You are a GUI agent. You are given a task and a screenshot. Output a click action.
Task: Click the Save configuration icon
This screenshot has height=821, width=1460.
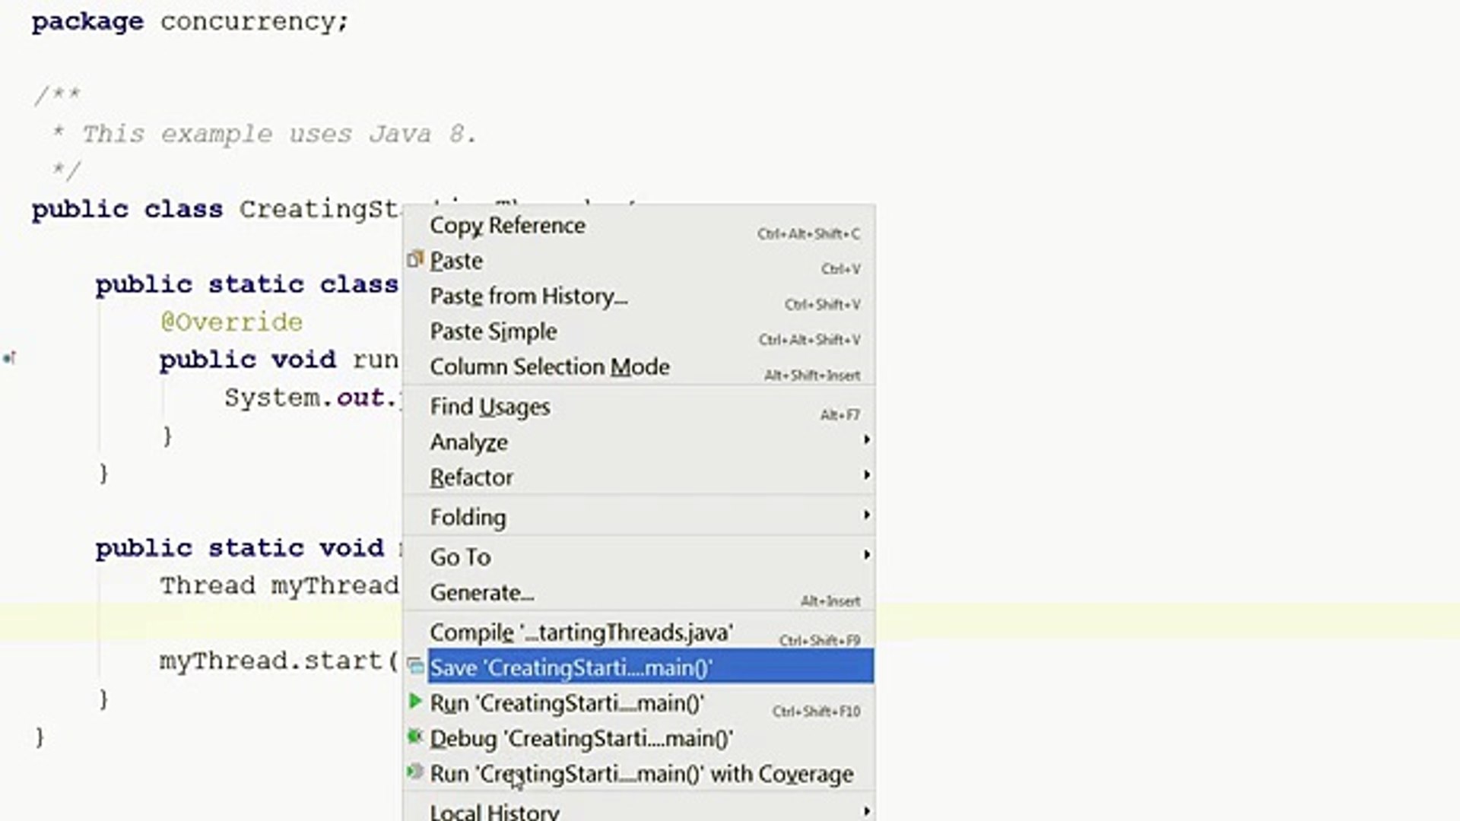(x=416, y=667)
